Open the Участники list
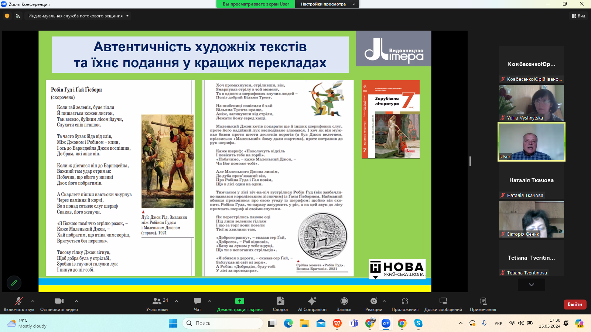 (157, 304)
